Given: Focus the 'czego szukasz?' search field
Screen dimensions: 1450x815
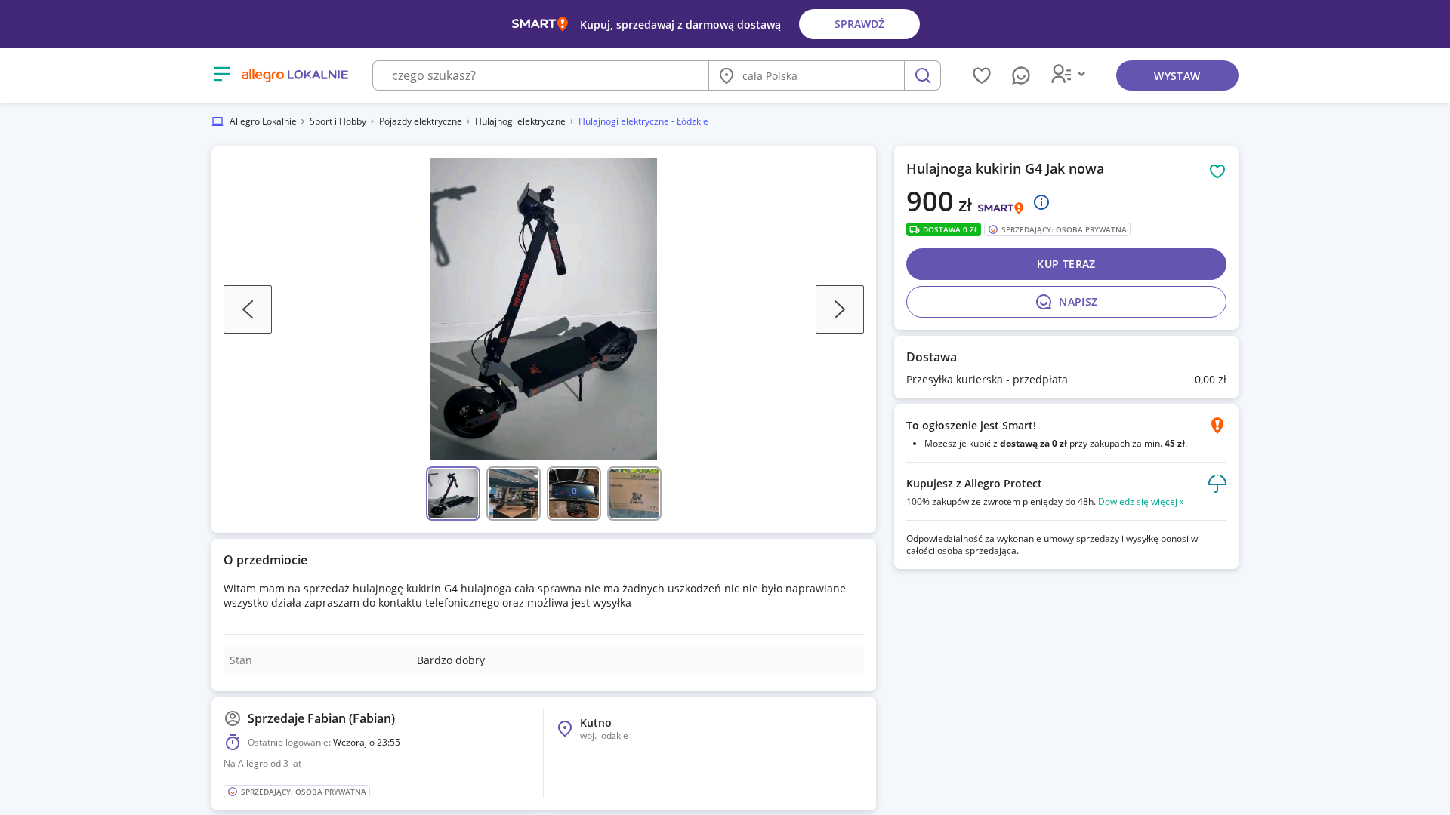Looking at the screenshot, I should tap(541, 75).
